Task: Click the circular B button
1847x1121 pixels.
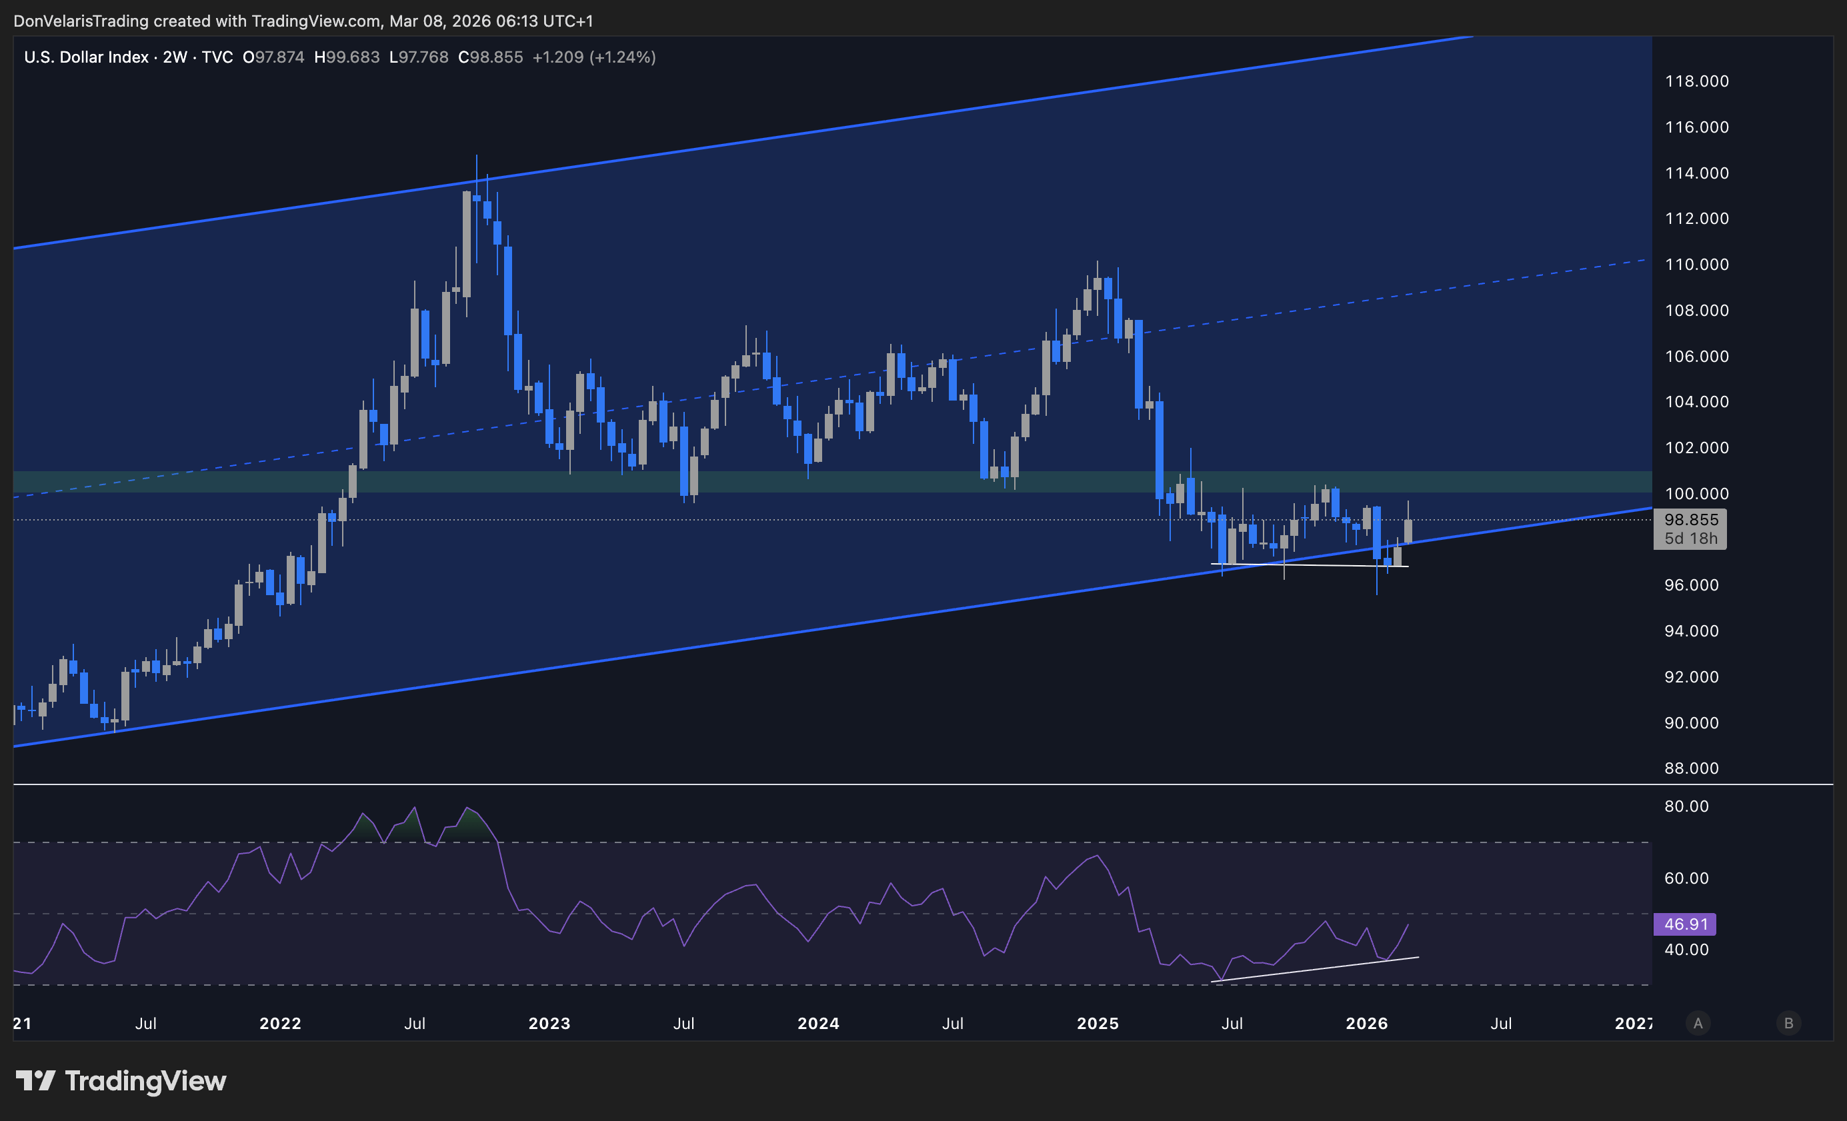Action: [1788, 1023]
